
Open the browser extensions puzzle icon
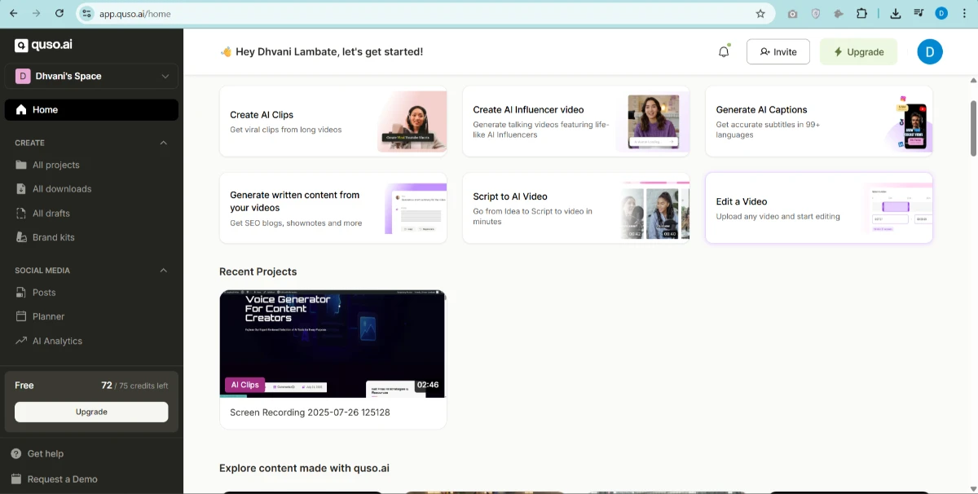click(861, 13)
